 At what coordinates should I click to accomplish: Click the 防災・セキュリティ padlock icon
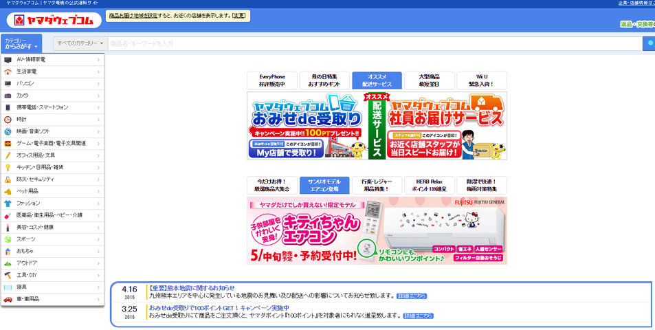tap(8, 179)
